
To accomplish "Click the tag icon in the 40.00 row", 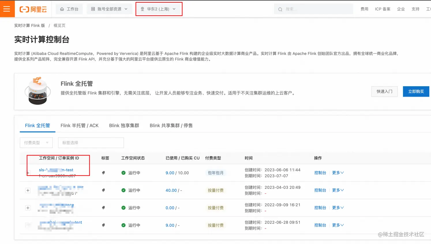I will point(103,190).
